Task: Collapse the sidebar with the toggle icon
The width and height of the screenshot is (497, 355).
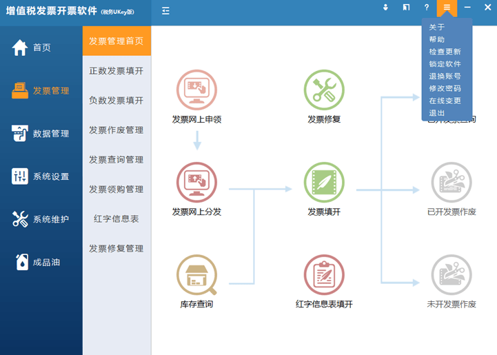Action: click(165, 11)
